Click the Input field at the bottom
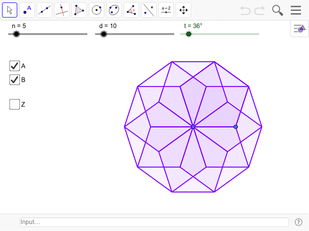 pyautogui.click(x=154, y=222)
